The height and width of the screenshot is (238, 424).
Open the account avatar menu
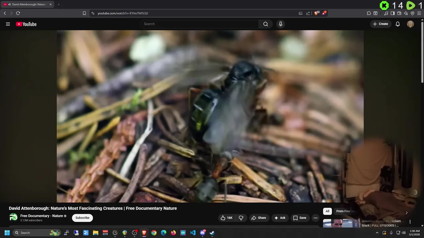point(410,24)
